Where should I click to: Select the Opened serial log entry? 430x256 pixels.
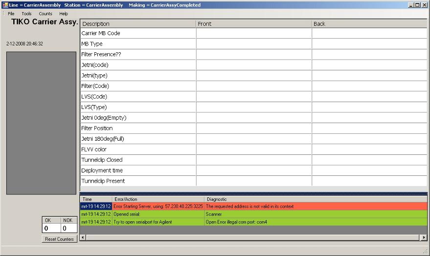[x=254, y=214]
